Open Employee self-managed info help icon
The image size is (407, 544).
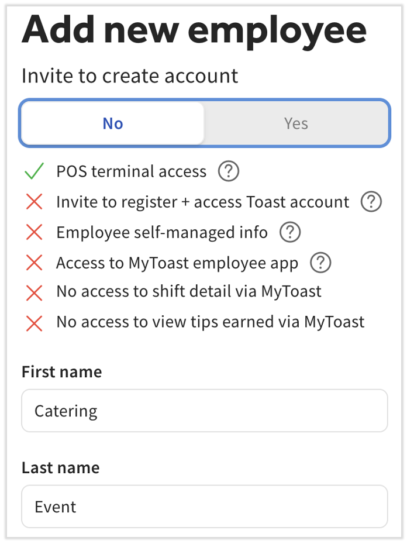[x=290, y=232]
